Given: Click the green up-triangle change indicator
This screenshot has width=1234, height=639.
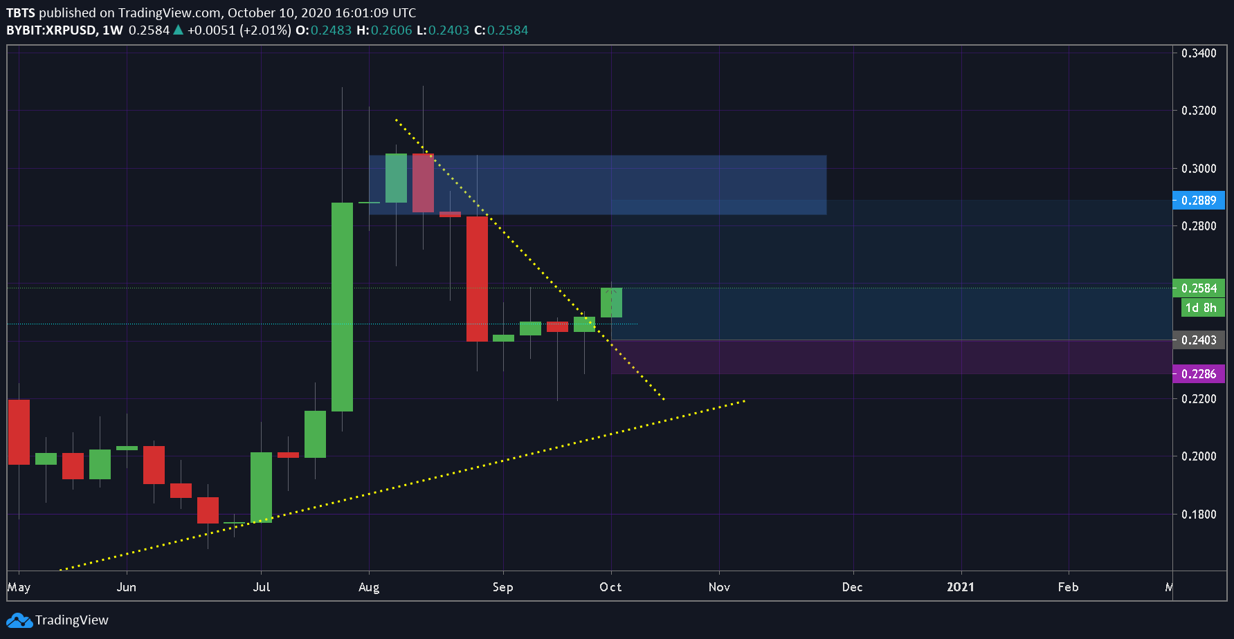Looking at the screenshot, I should pyautogui.click(x=178, y=30).
